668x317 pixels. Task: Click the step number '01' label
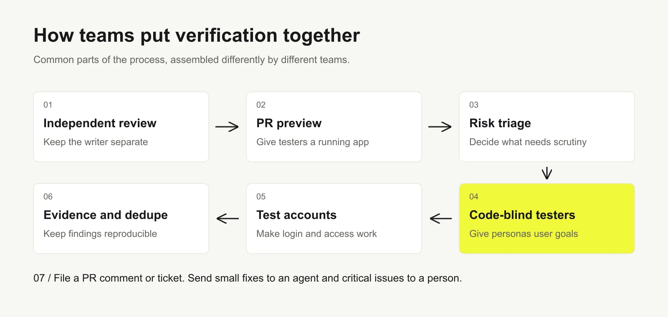48,105
